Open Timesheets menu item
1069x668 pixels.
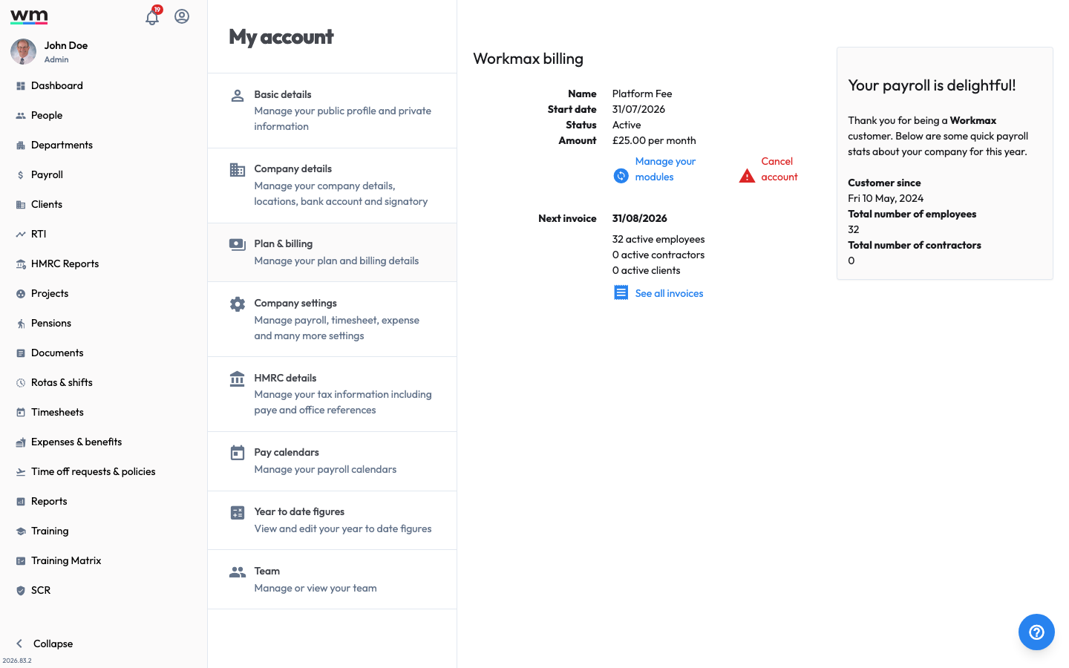click(x=57, y=413)
